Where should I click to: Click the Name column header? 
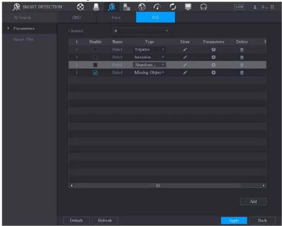[117, 42]
